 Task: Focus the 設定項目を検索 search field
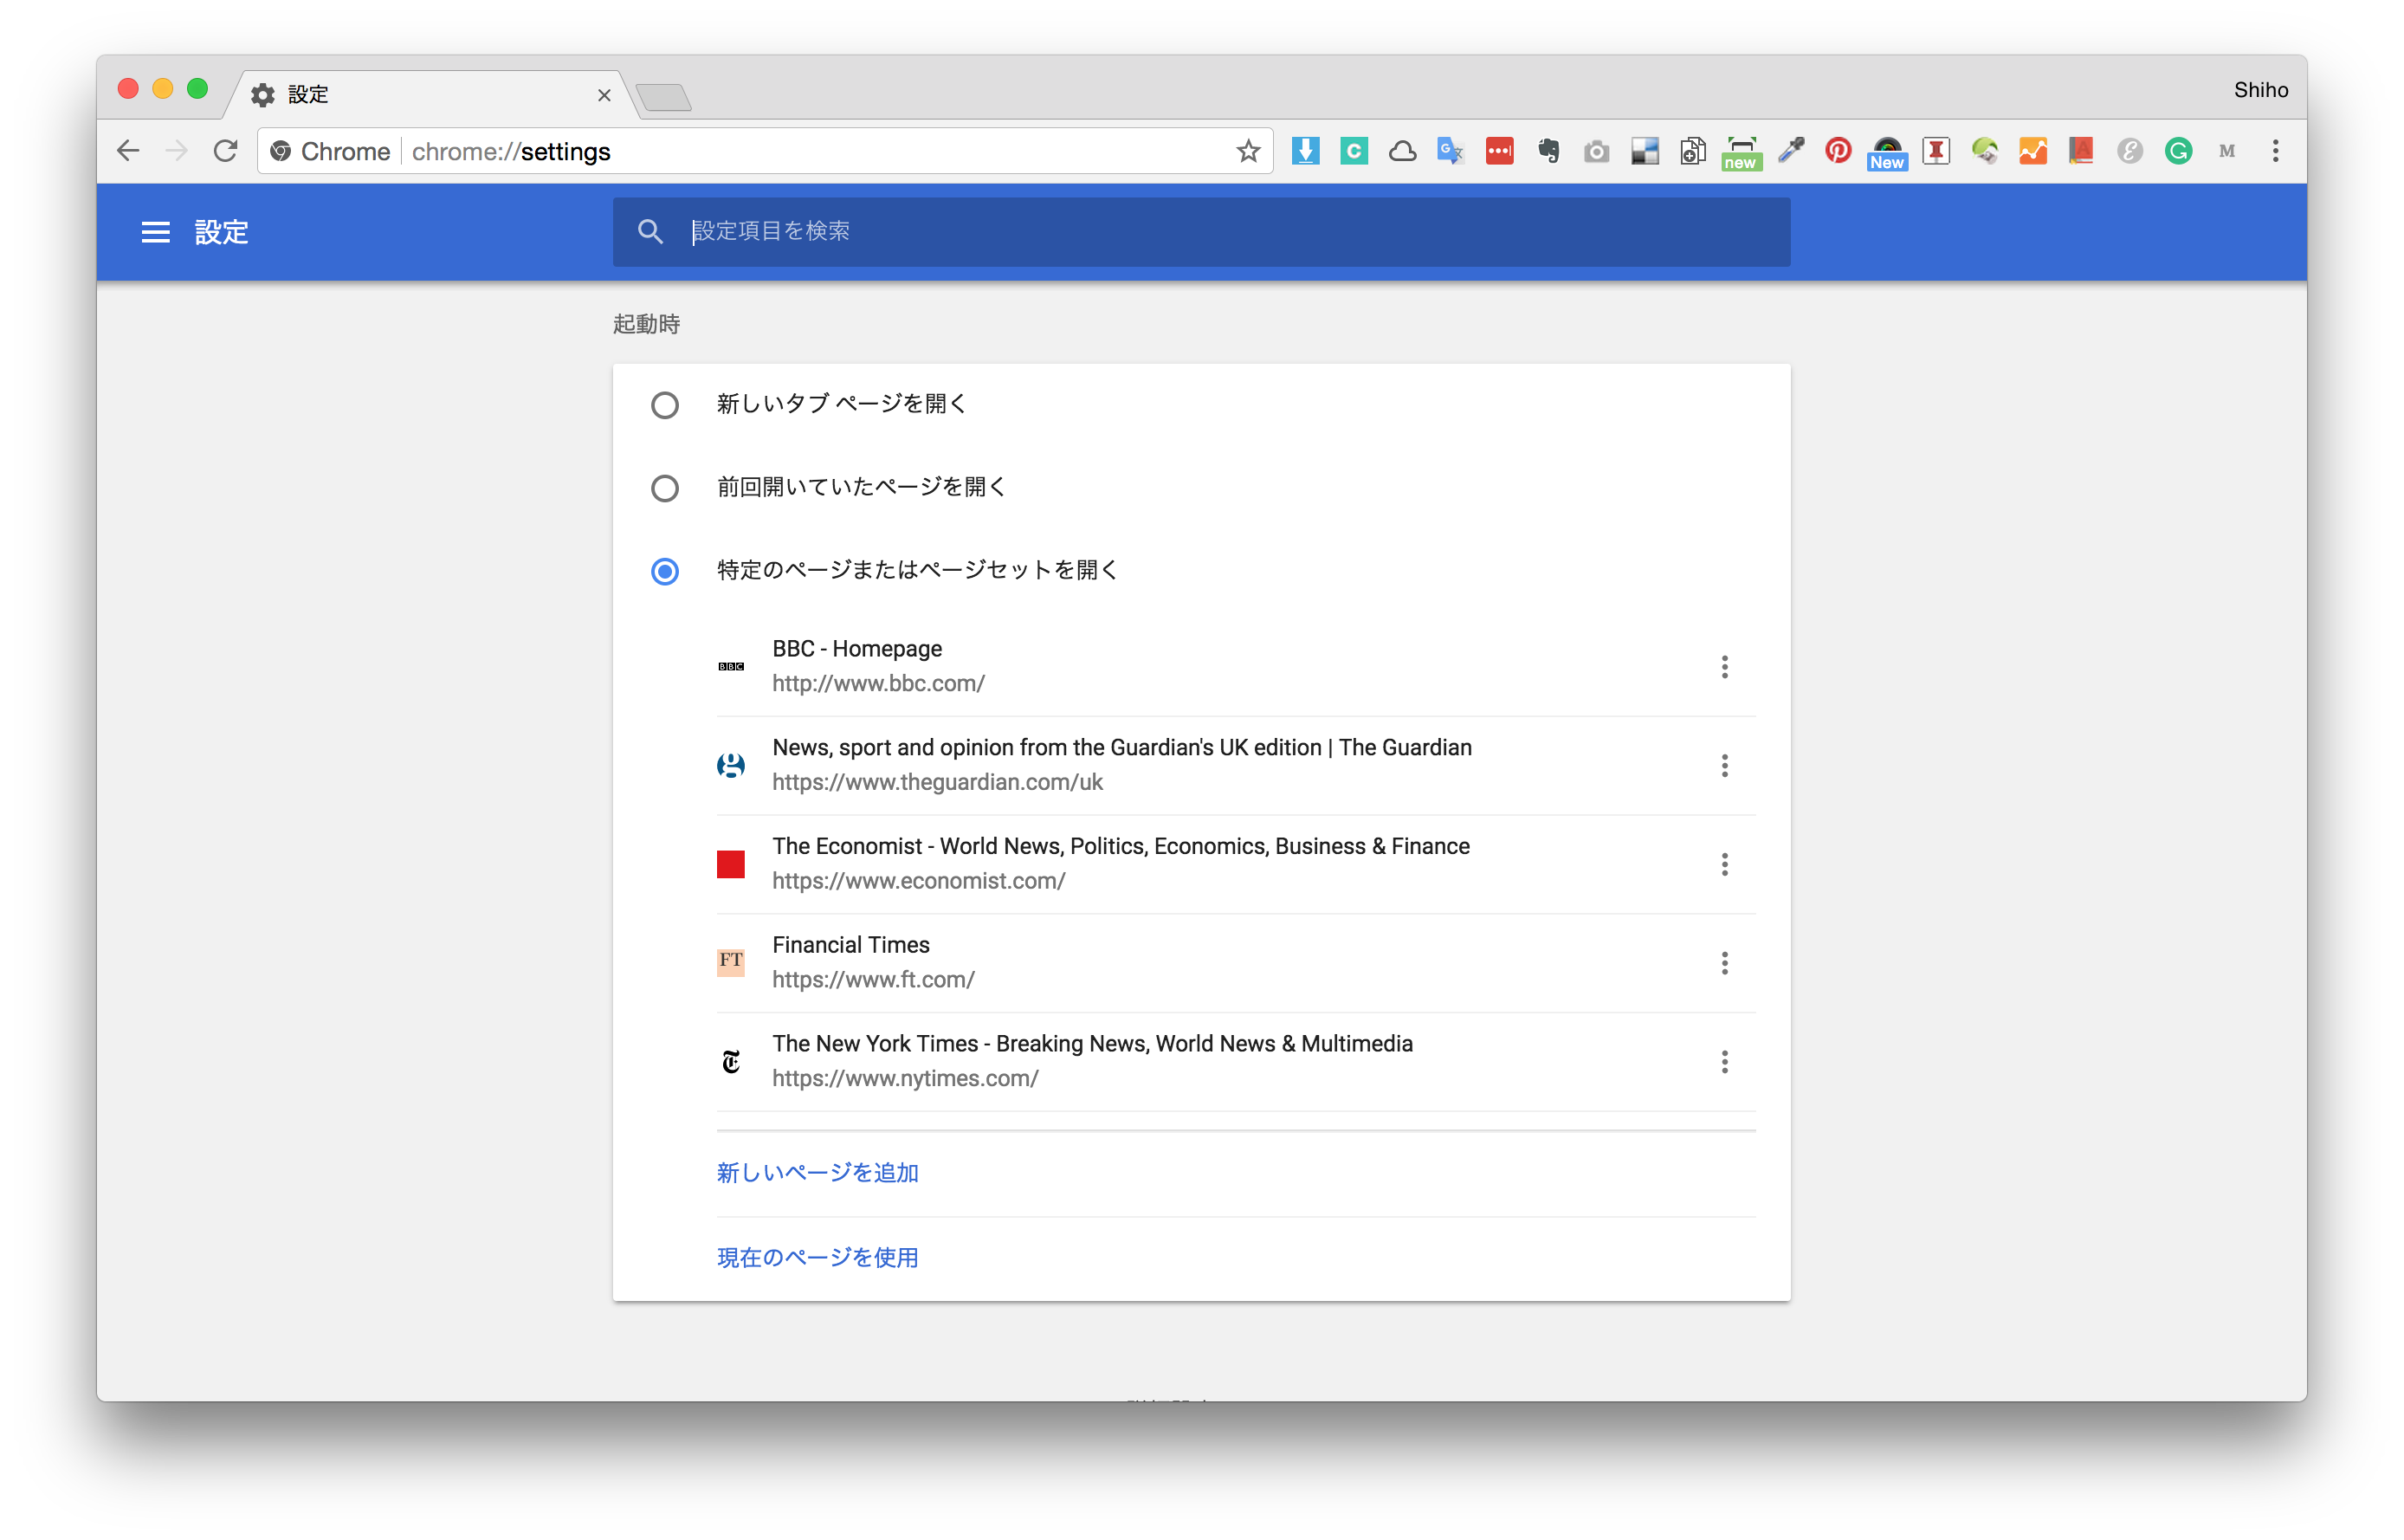(x=1199, y=232)
